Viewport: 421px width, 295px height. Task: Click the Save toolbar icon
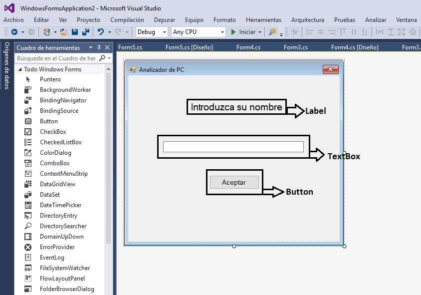(x=75, y=32)
